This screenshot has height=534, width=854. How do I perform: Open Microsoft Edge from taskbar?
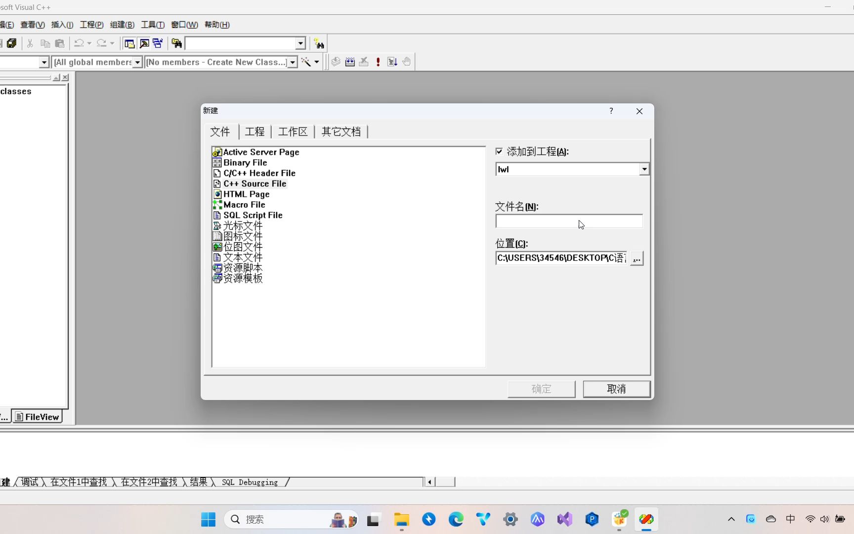(456, 519)
